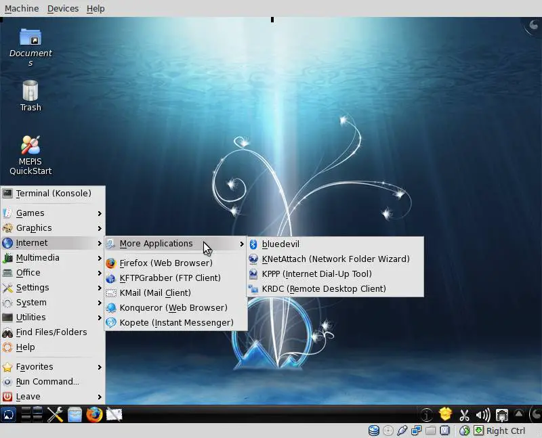
Task: Expand the Favorites submenu
Action: click(53, 366)
